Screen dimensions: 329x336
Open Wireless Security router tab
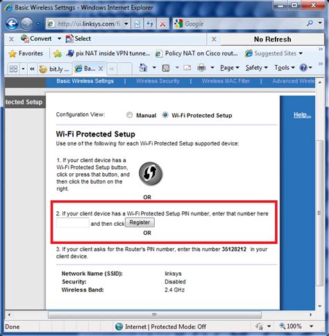[x=158, y=81]
